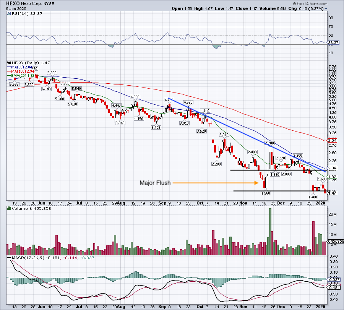Click the 5.030 low price label
The image size is (344, 310).
73,104
